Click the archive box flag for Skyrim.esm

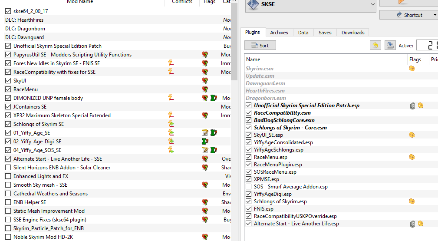coord(412,69)
